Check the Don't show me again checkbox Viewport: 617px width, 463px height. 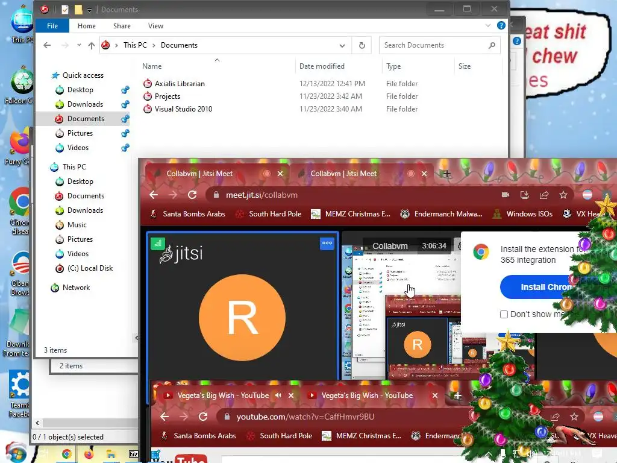(504, 314)
